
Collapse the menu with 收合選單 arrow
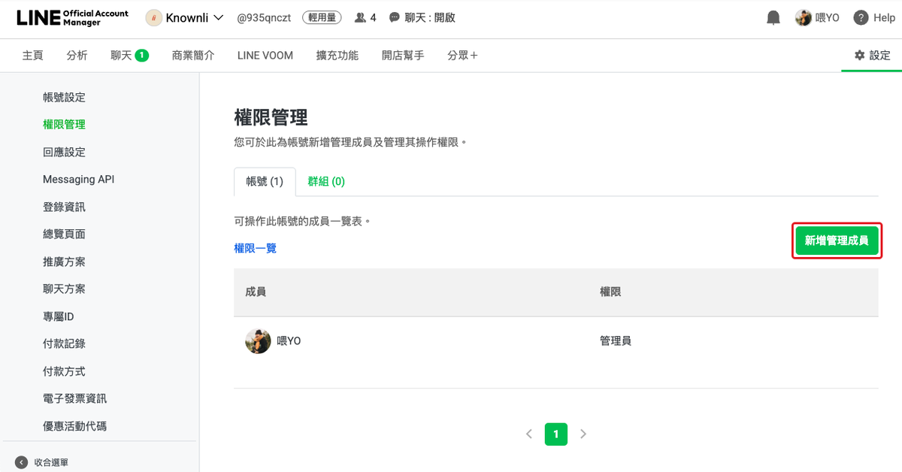click(x=21, y=462)
